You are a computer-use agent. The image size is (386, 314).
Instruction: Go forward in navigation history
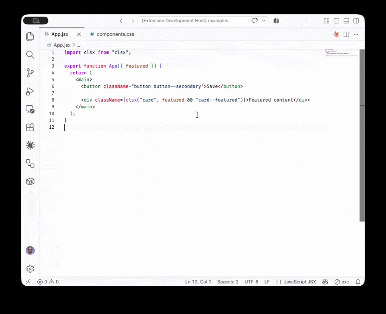[132, 21]
